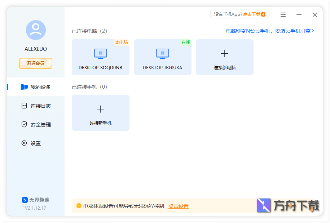Click the DESKTOP-SOQD0NB device name

[100, 67]
